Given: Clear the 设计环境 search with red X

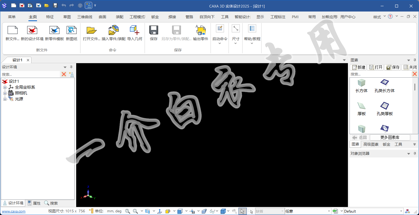Looking at the screenshot, I should click(x=64, y=74).
